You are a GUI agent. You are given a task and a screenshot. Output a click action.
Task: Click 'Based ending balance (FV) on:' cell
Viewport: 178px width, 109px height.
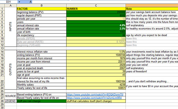tap(42, 95)
